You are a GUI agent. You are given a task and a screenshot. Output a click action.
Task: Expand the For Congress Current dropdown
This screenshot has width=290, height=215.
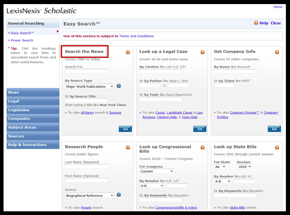click(x=157, y=171)
